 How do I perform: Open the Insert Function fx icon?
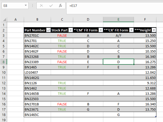(x=60, y=6)
